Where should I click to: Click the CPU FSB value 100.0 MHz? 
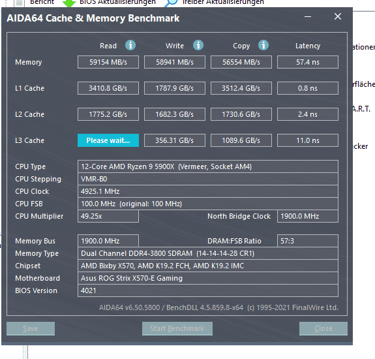(x=208, y=204)
